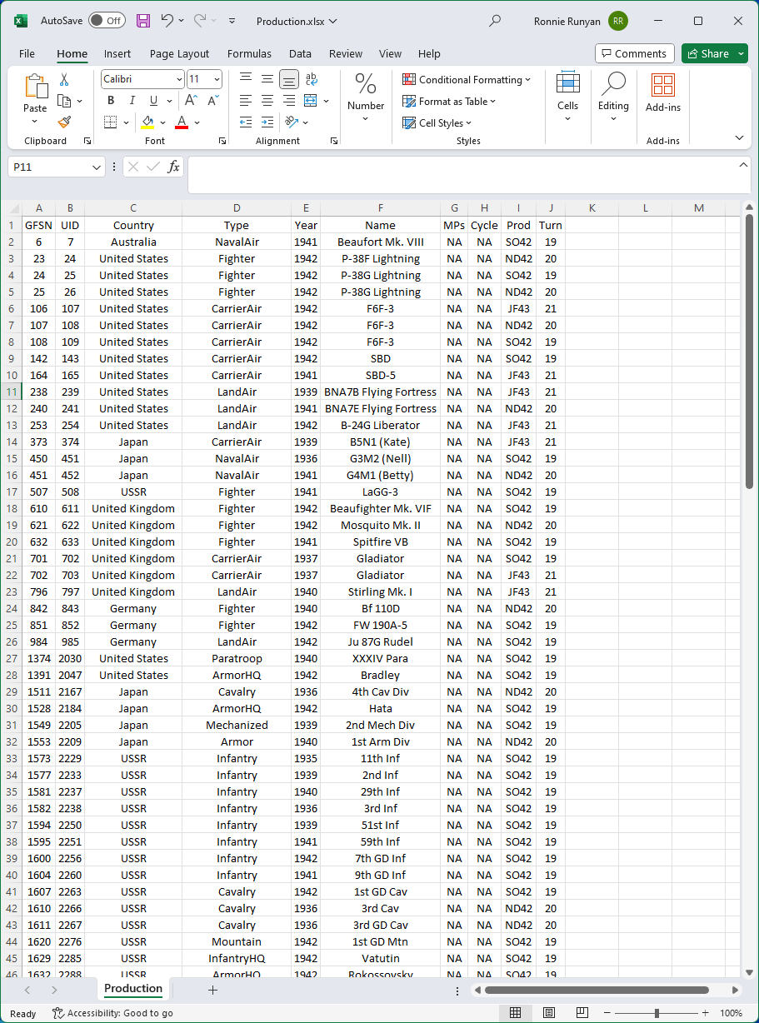Switch to the Insert tab
The width and height of the screenshot is (759, 1023).
point(117,53)
